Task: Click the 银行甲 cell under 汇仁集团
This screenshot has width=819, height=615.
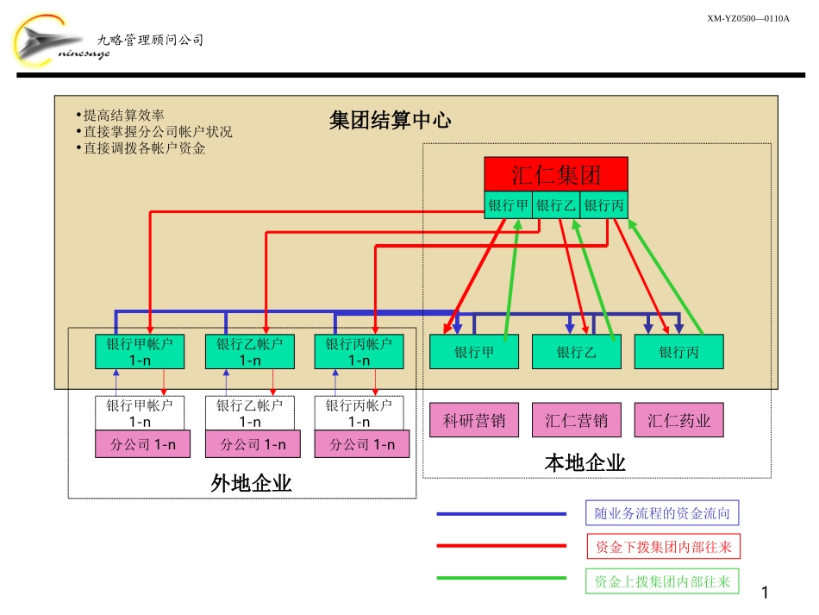Action: coord(508,205)
